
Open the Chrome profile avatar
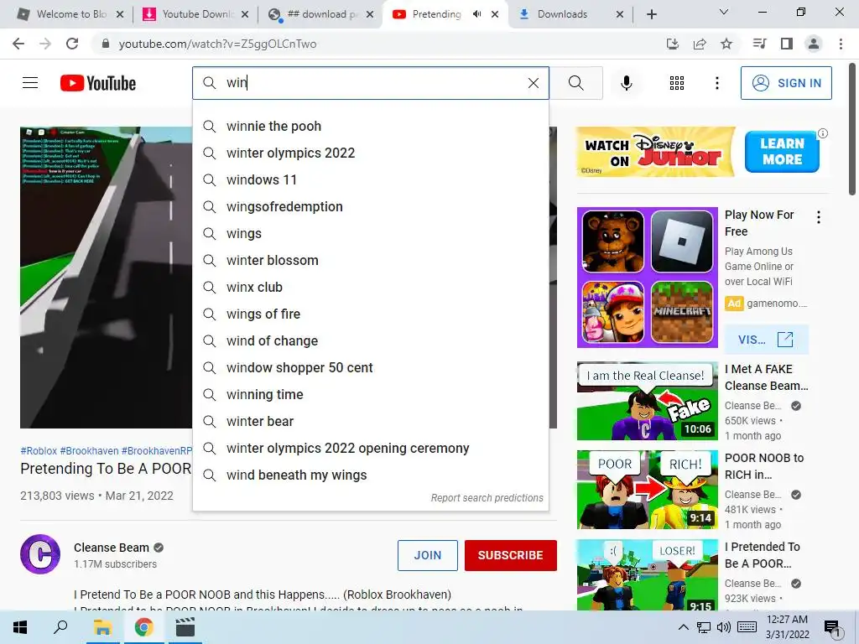pyautogui.click(x=814, y=44)
